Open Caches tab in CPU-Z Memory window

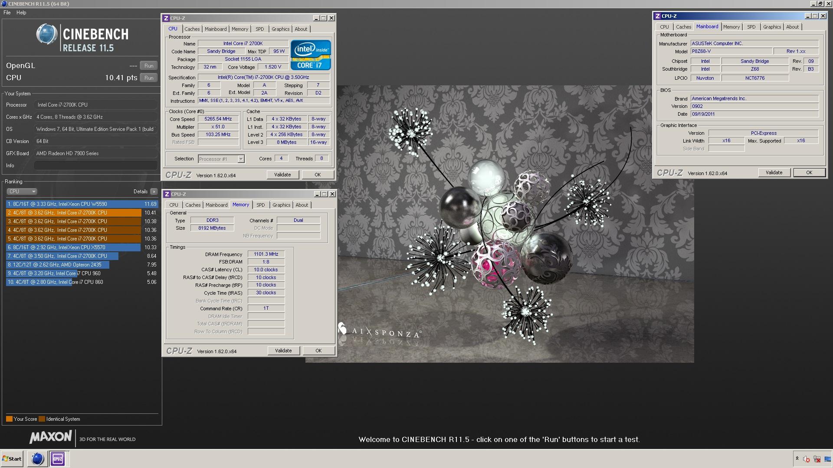pyautogui.click(x=193, y=205)
